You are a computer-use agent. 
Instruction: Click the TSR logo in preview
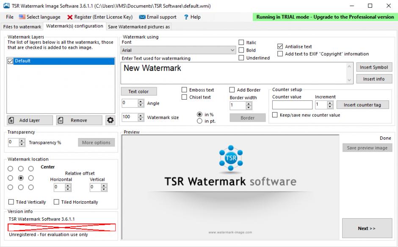pyautogui.click(x=231, y=158)
